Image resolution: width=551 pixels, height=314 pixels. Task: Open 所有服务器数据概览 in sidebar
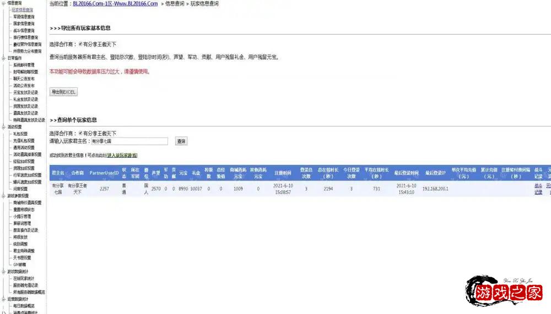click(x=29, y=292)
